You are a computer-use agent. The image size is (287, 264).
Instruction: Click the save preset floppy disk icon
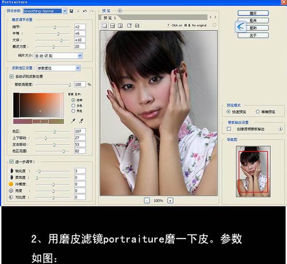coord(71,11)
